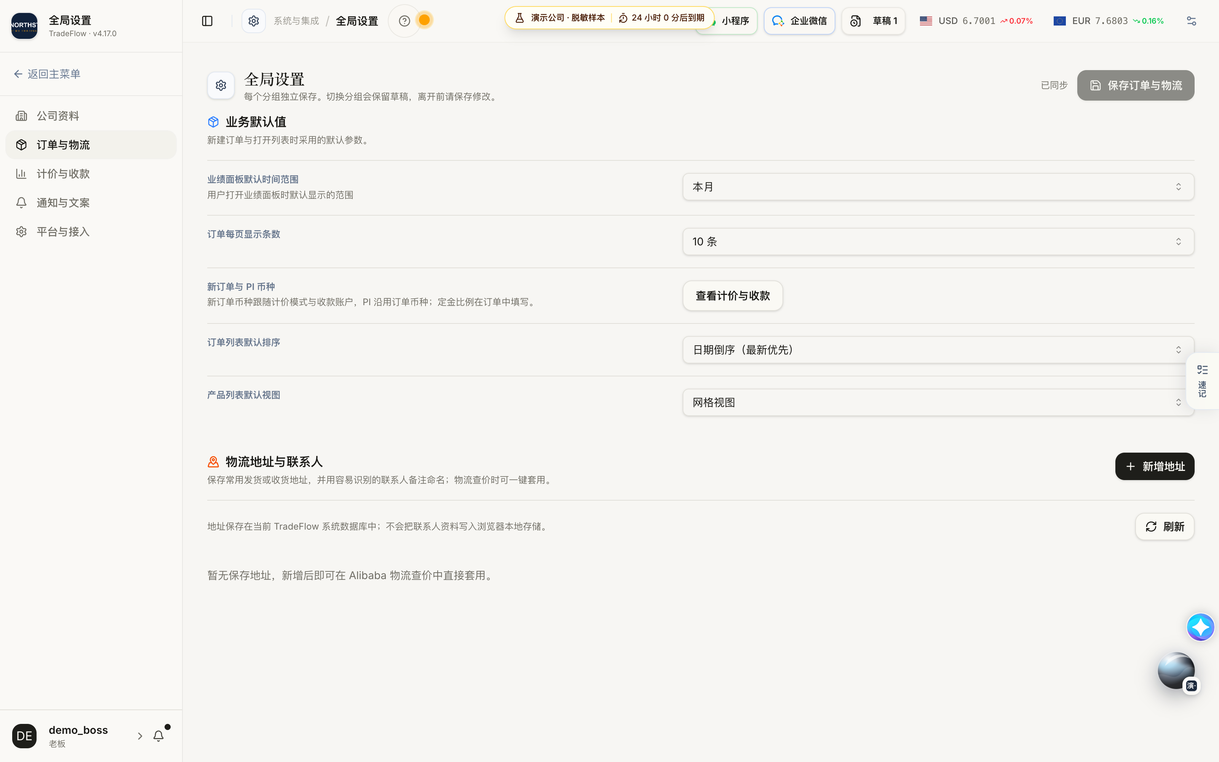The height and width of the screenshot is (762, 1219).
Task: Select 订单与物流 sidebar item
Action: pos(91,145)
